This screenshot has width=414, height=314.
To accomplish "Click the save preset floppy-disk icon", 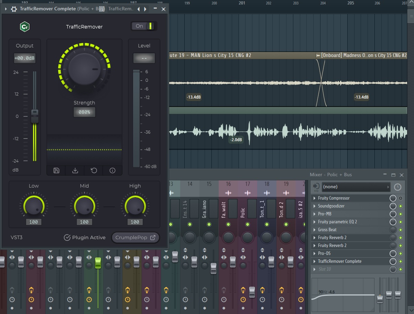I will tap(56, 170).
